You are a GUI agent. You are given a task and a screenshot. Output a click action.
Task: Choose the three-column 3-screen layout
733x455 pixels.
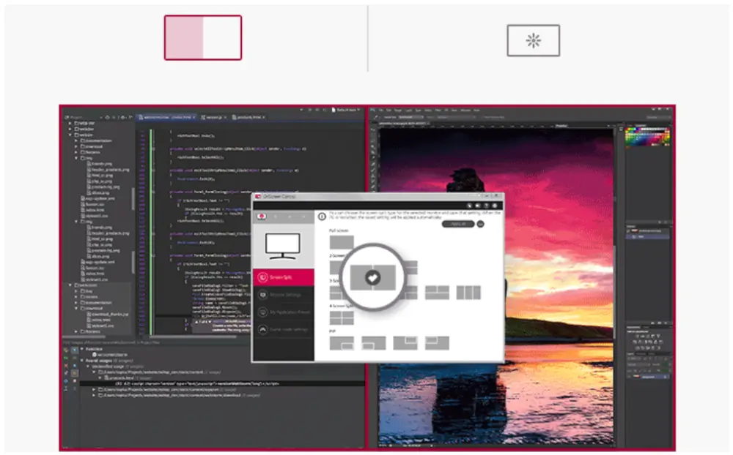coord(468,293)
